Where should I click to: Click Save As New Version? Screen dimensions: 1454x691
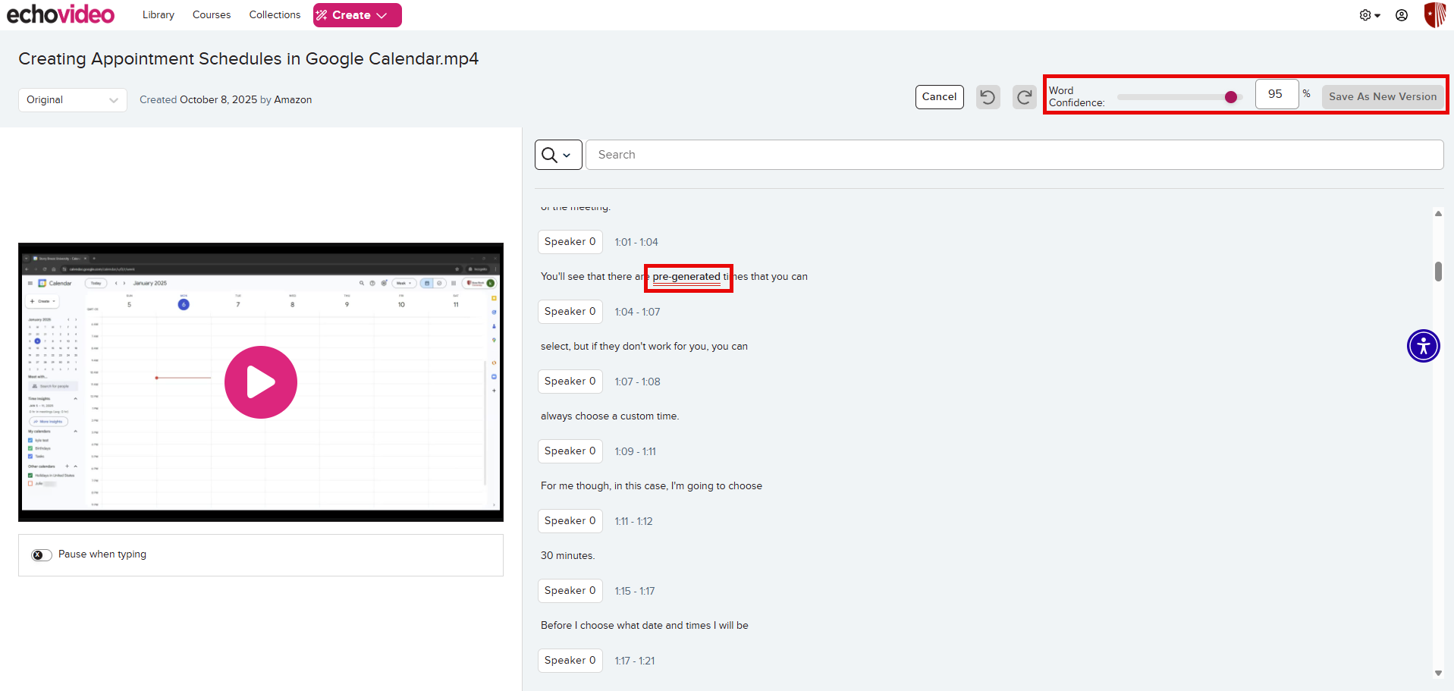coord(1382,97)
